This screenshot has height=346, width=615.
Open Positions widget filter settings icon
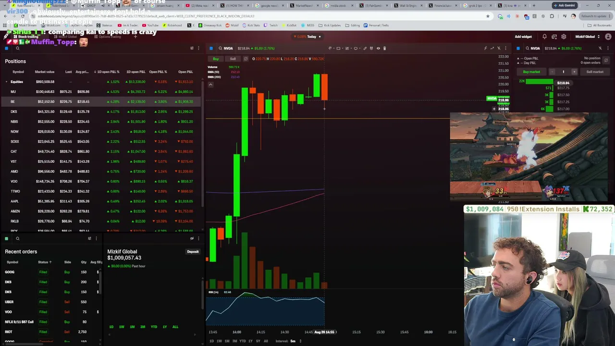(192, 48)
